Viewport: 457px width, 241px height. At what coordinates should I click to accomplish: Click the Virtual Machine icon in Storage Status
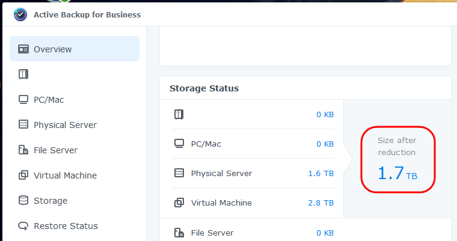[x=179, y=203]
